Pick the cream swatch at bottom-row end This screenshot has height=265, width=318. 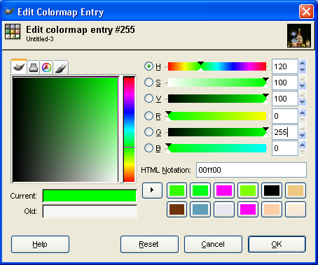pyautogui.click(x=296, y=209)
